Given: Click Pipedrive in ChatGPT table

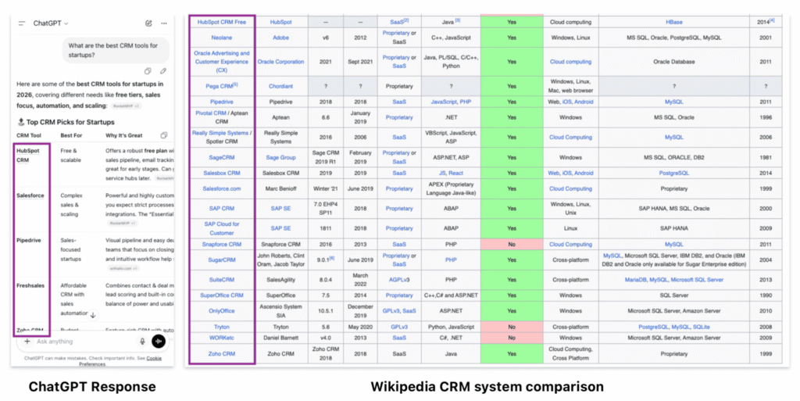Looking at the screenshot, I should coord(29,240).
